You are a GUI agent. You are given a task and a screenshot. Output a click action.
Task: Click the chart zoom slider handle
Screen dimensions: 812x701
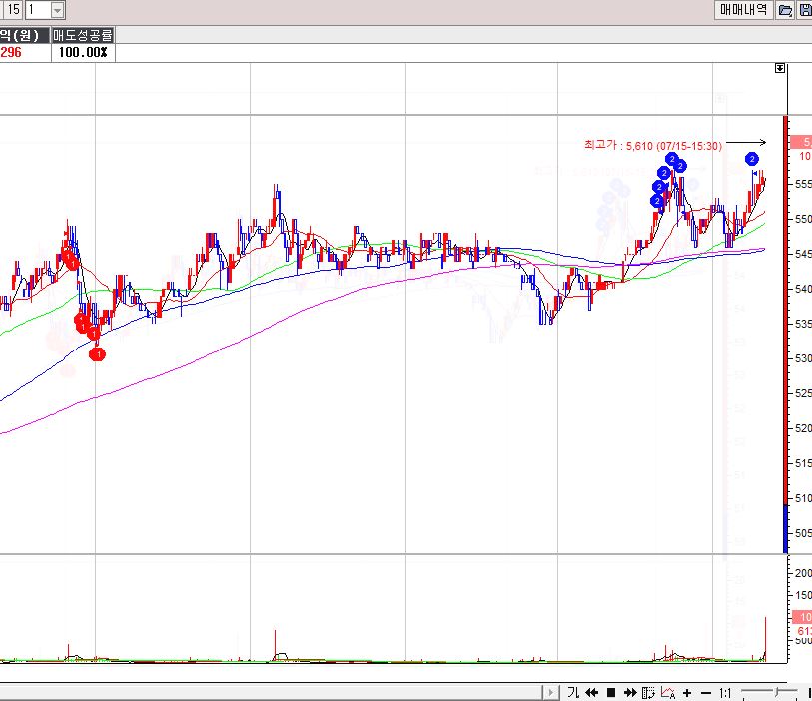point(776,692)
